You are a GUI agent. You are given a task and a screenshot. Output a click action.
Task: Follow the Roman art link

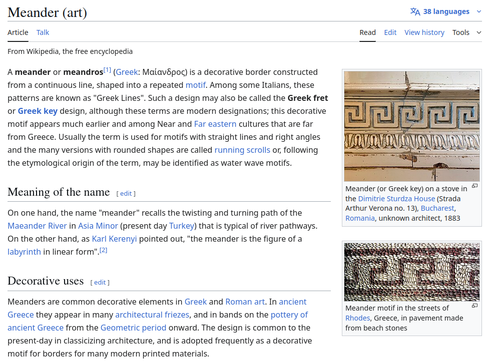[245, 302]
